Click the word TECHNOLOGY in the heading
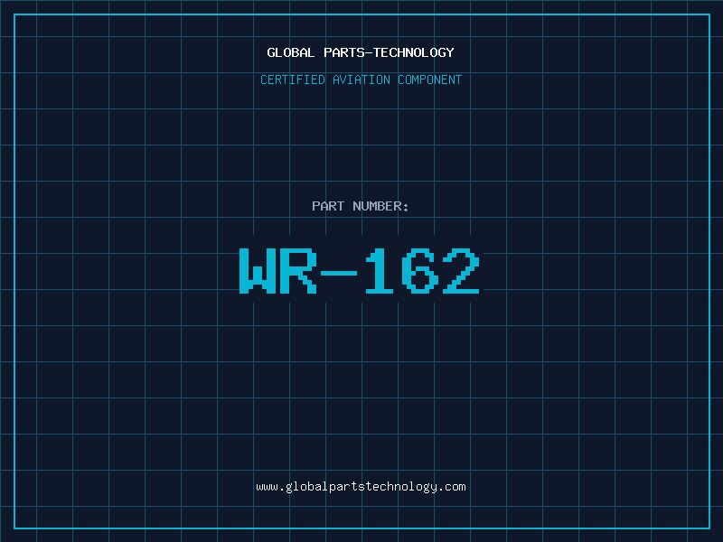 pyautogui.click(x=420, y=52)
